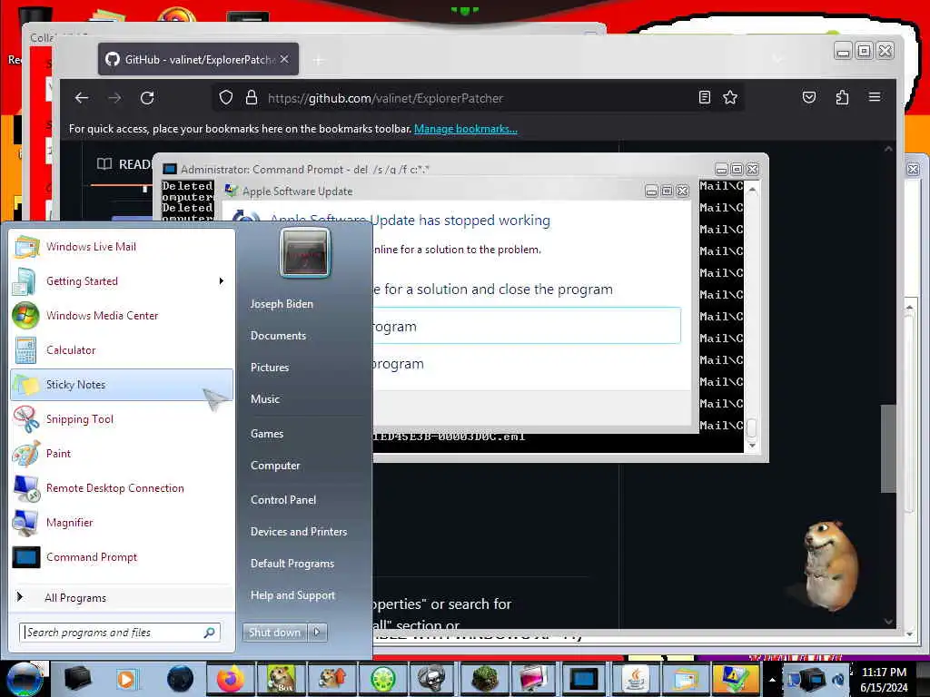The width and height of the screenshot is (930, 697).
Task: Click the Shut down button
Action: point(274,633)
